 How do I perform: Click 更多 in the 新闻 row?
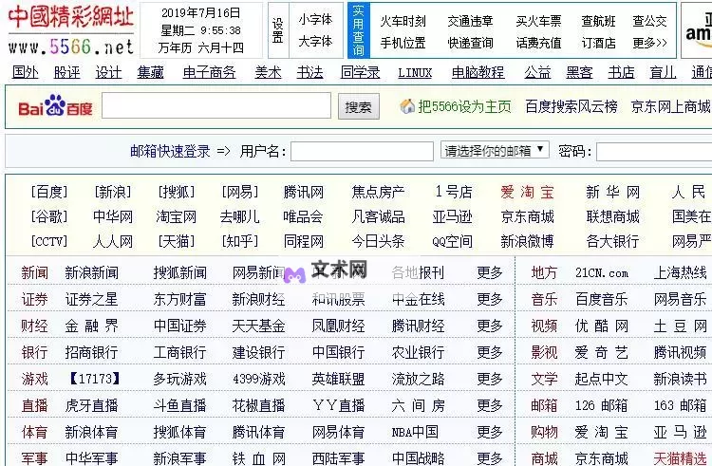490,272
